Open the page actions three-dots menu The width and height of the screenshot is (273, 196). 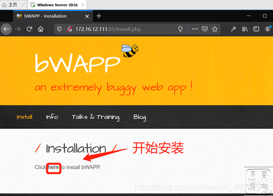click(x=195, y=29)
